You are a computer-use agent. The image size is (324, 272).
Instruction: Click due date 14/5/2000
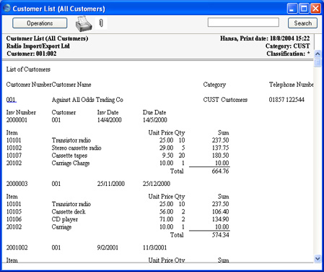tap(155, 120)
